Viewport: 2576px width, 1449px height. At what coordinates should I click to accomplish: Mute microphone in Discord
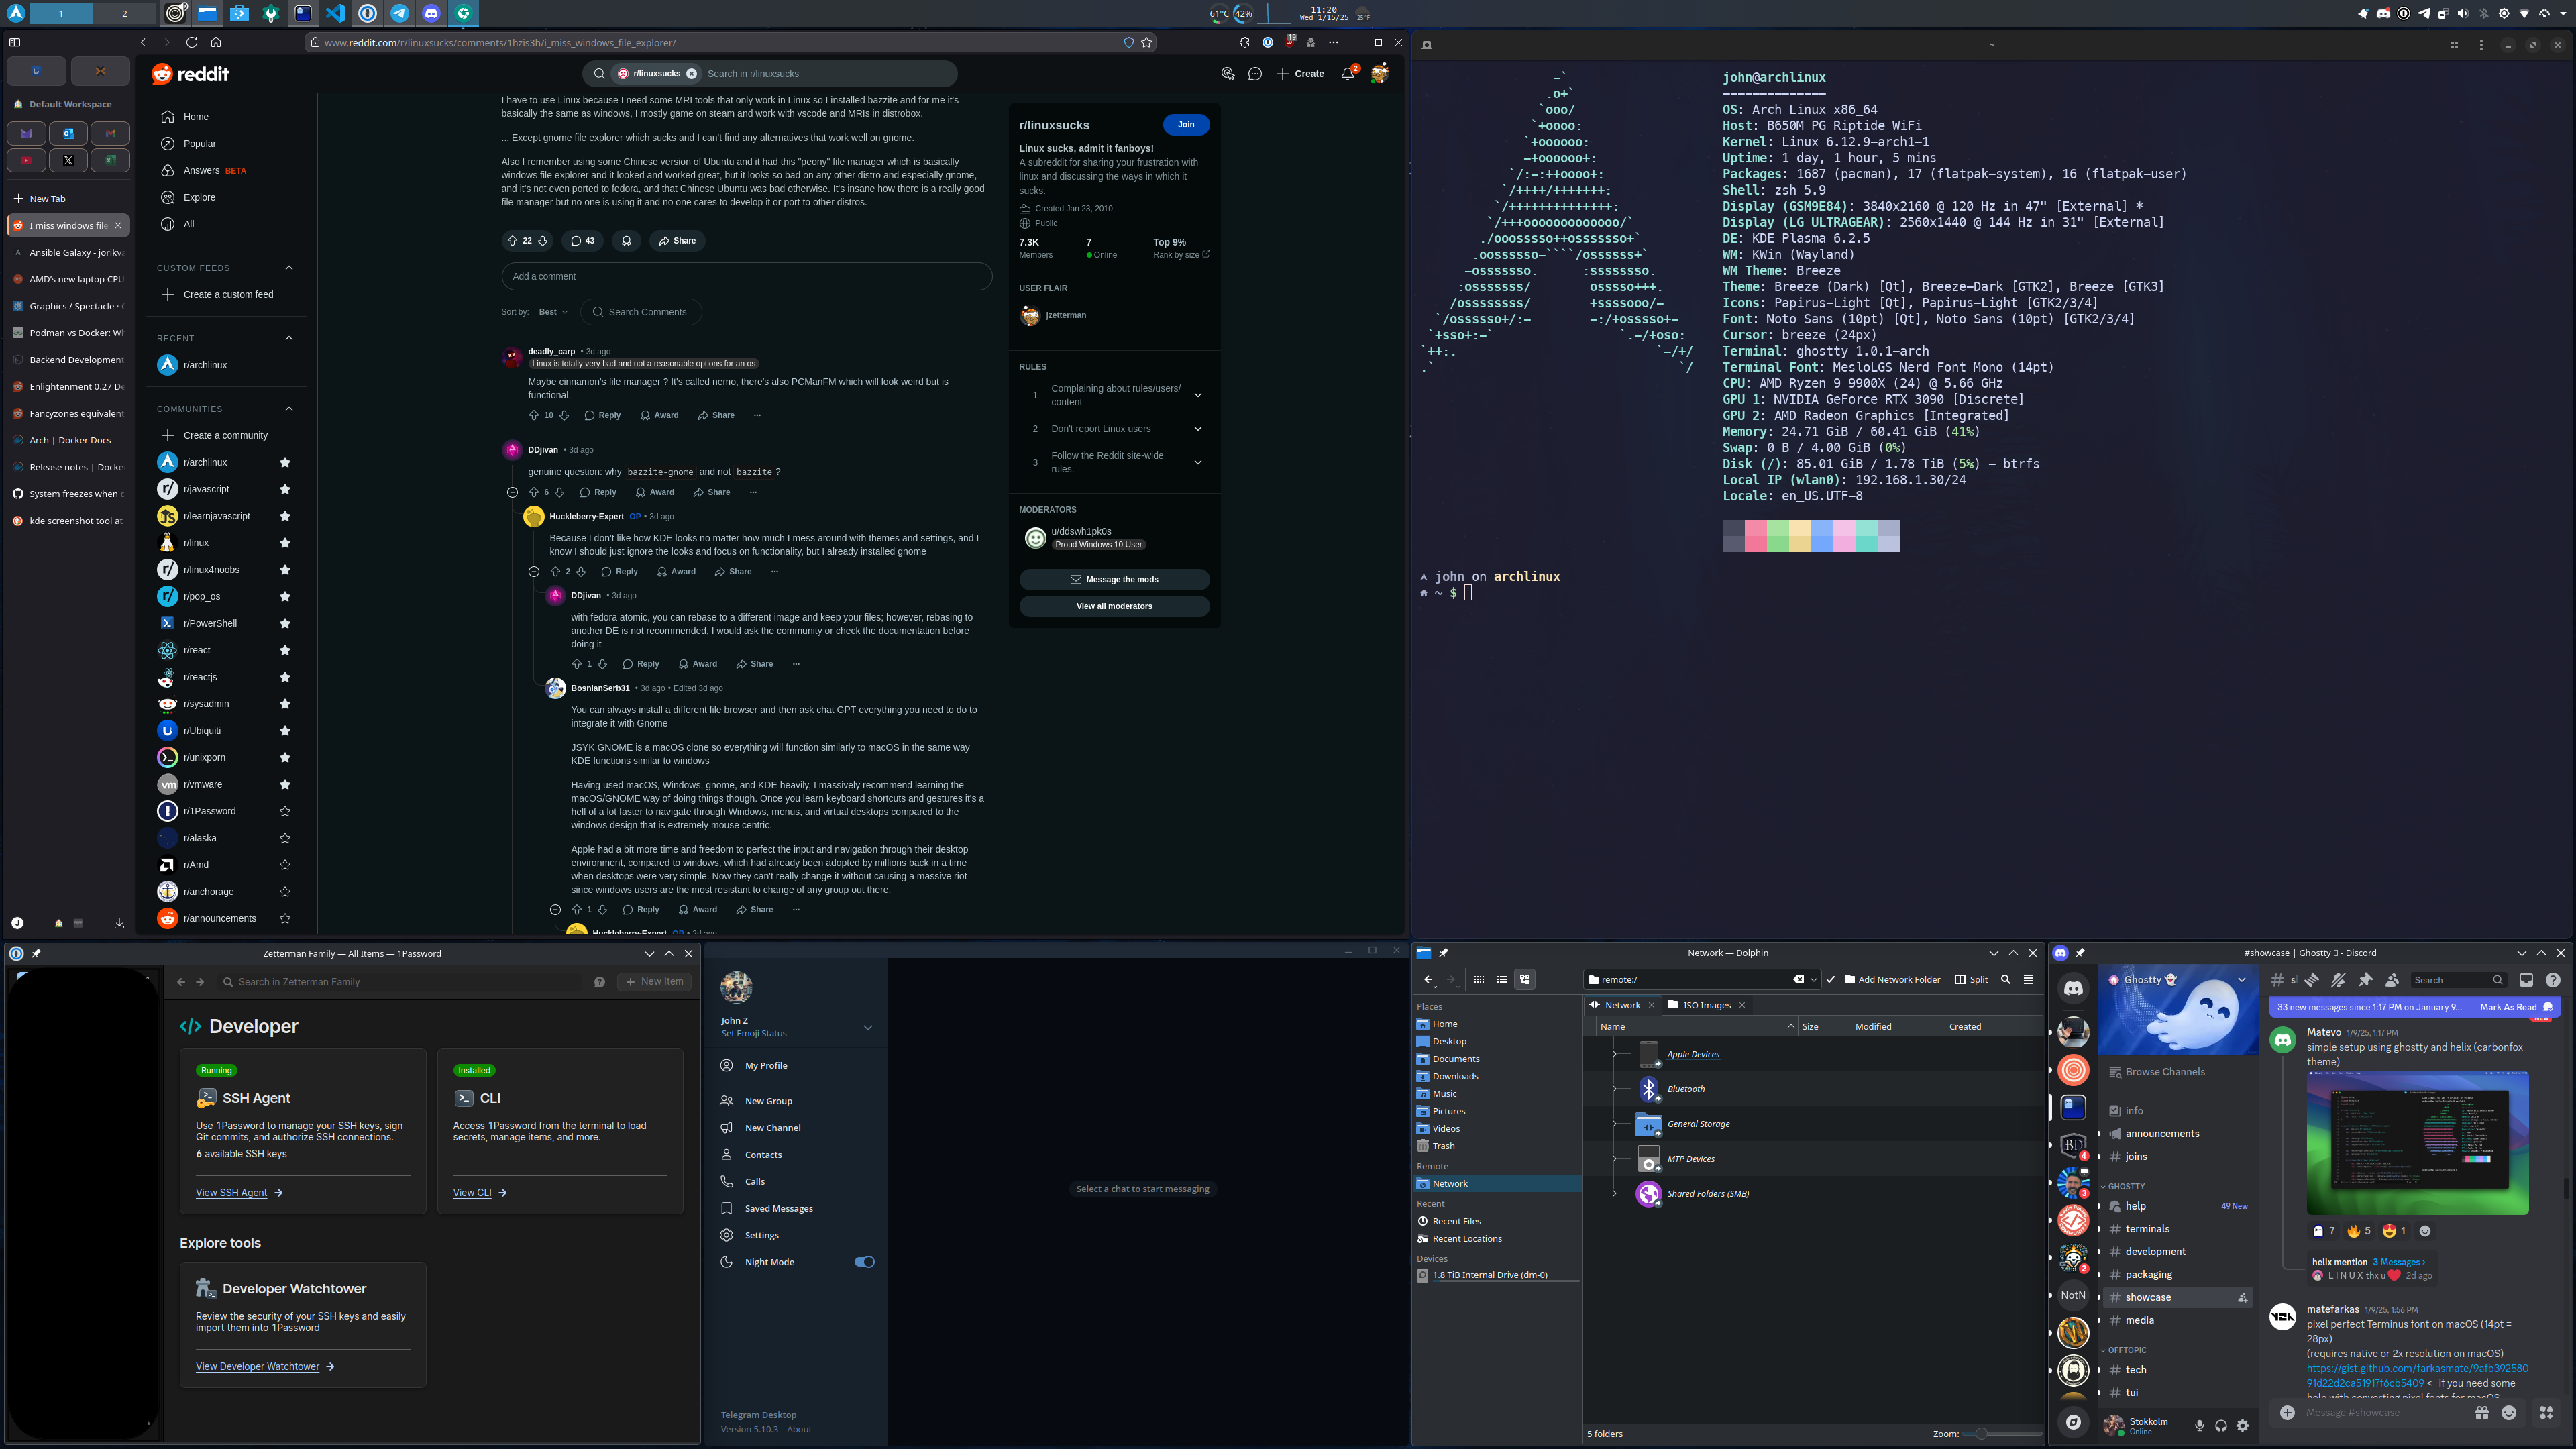click(2199, 1425)
